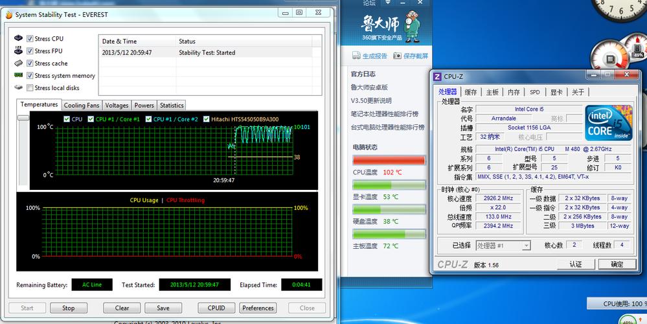
Task: Click the EVEREST flame icon in title bar
Action: [9, 14]
